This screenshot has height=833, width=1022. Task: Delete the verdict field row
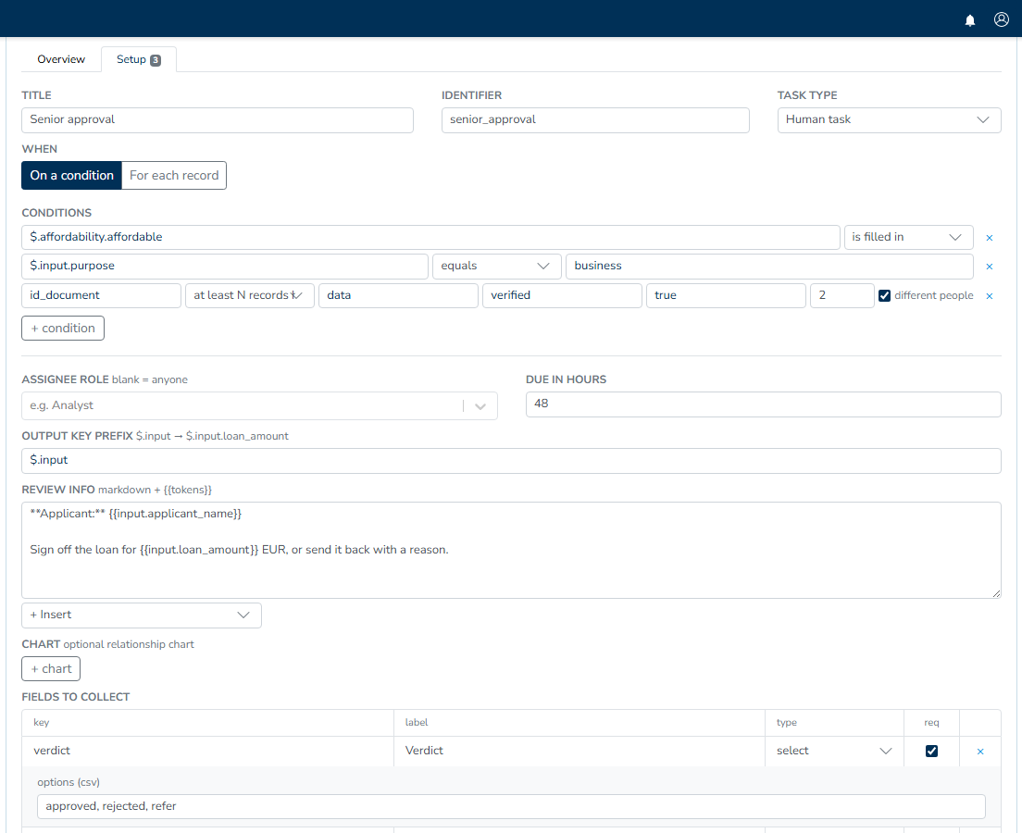[x=980, y=752]
